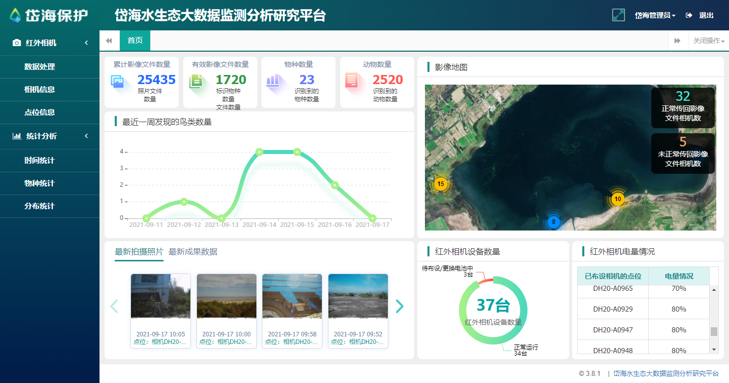Click the yellow map cluster marker 10
Image resolution: width=729 pixels, height=383 pixels.
(618, 199)
